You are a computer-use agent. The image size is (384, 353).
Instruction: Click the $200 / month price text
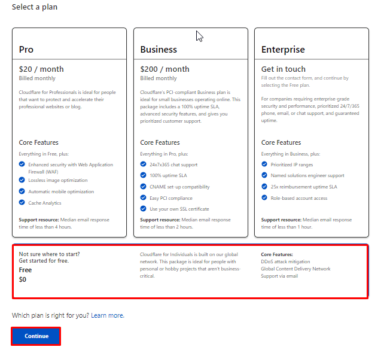point(164,69)
